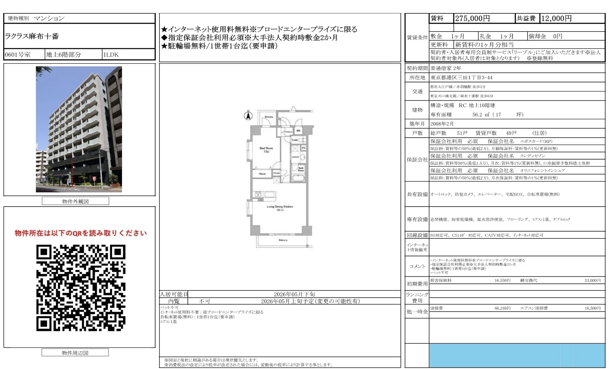Click the エアコン清掃費 16,500円 entry
Screen dimensions: 610x369
click(560, 308)
